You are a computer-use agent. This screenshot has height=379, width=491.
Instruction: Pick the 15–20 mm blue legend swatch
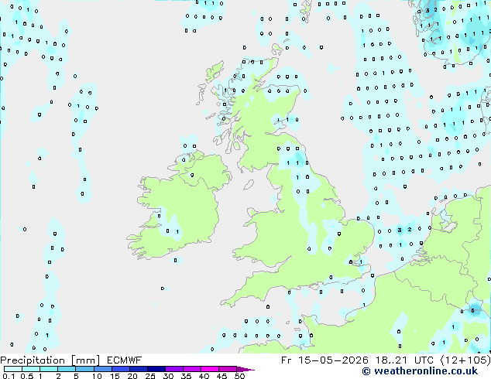121,369
